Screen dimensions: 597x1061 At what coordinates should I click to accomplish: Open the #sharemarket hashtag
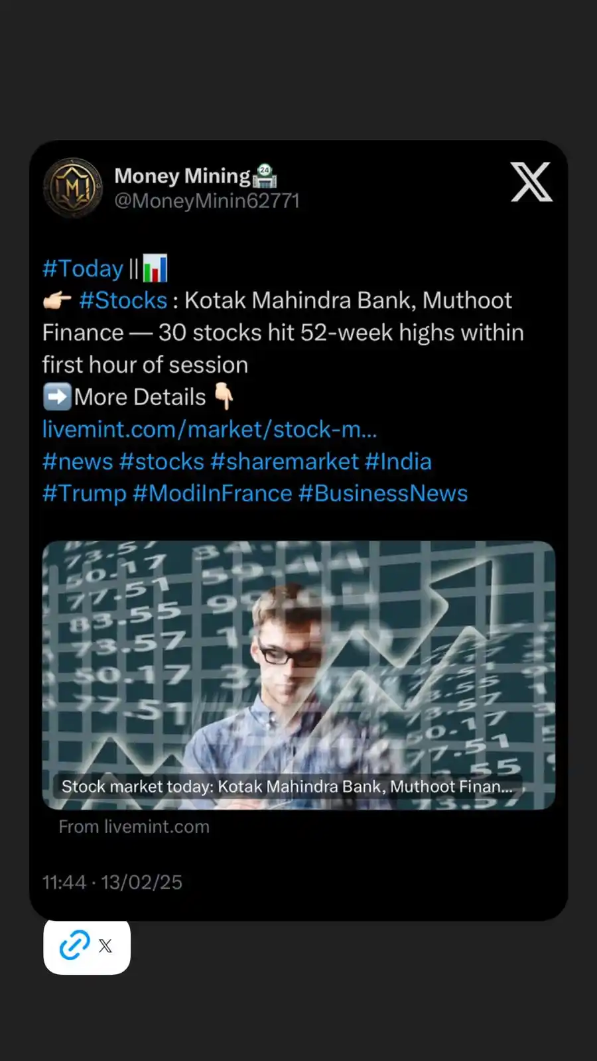coord(286,461)
